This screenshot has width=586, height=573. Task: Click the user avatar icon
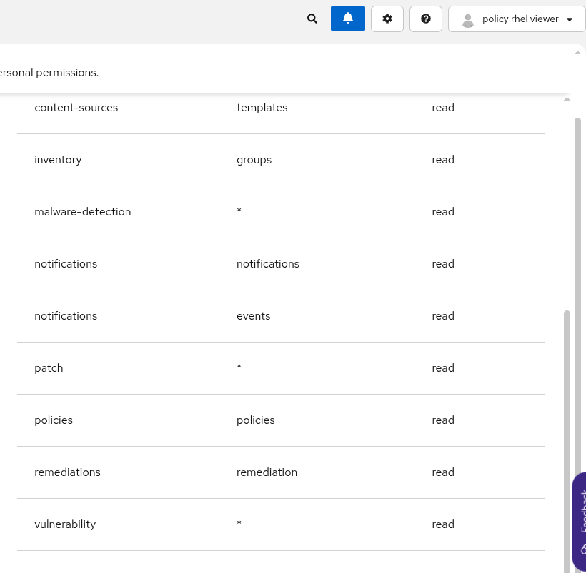pyautogui.click(x=468, y=20)
